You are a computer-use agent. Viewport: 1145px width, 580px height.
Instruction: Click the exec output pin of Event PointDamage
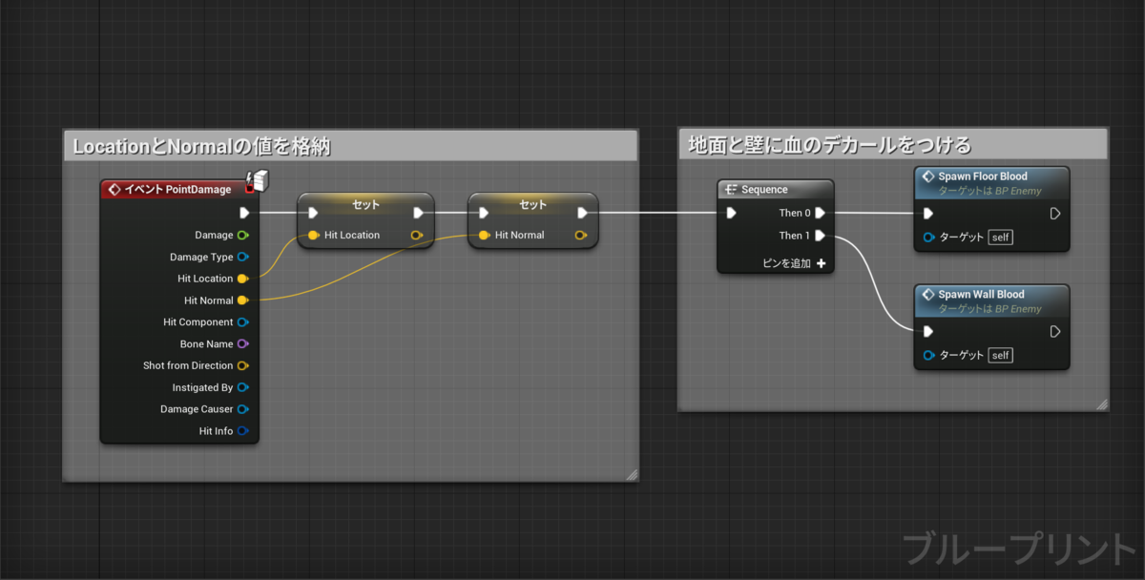pyautogui.click(x=244, y=213)
